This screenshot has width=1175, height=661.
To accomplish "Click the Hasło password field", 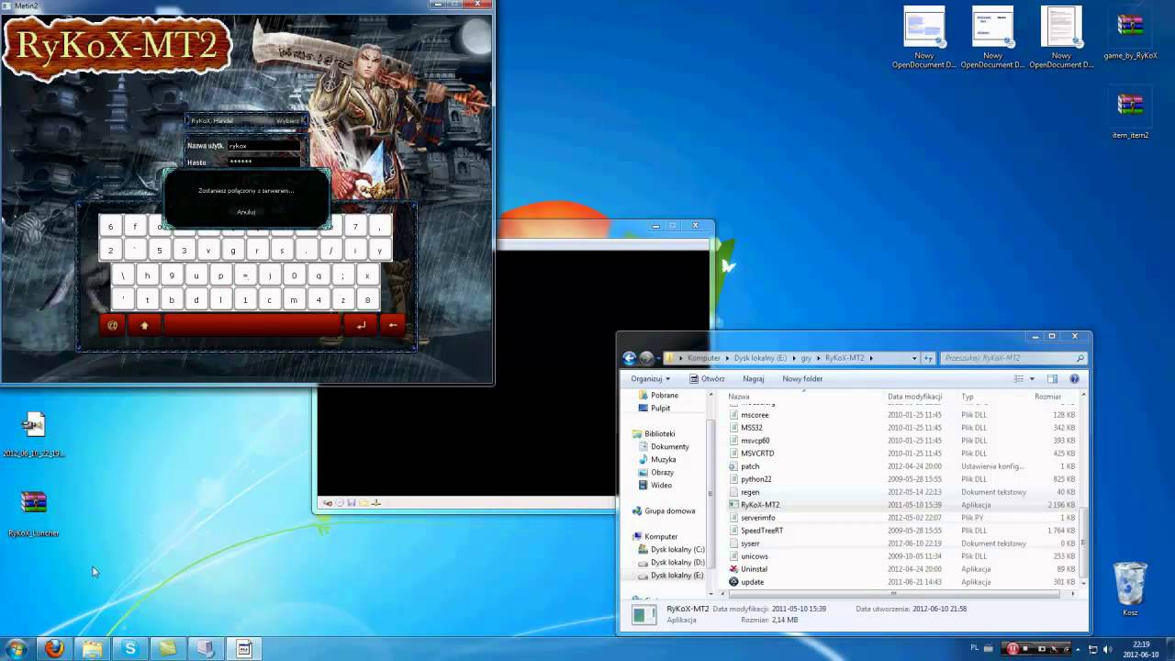I will point(264,162).
